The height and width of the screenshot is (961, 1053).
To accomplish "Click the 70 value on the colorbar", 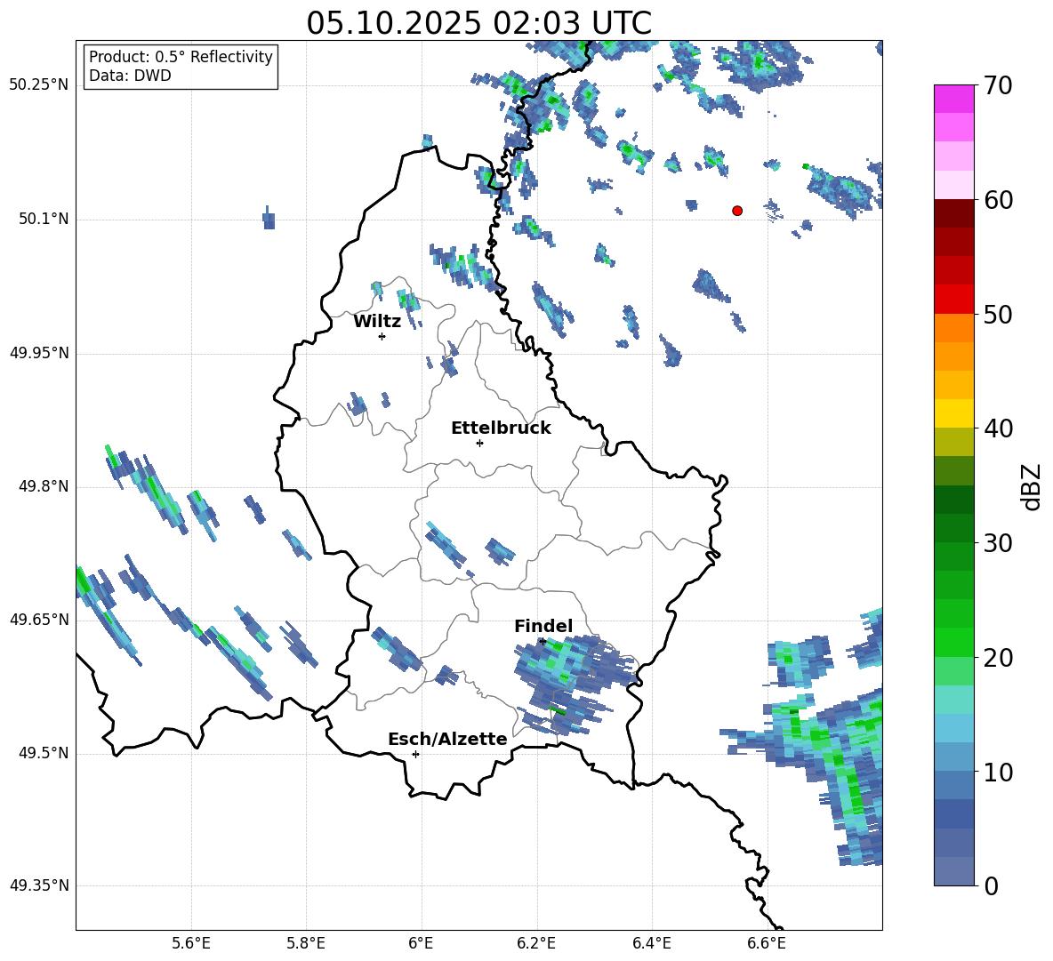I will click(997, 86).
